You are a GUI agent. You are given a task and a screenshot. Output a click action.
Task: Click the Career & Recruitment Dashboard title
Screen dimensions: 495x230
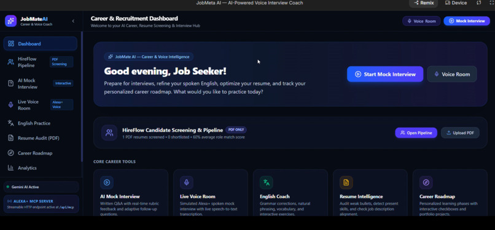click(134, 18)
